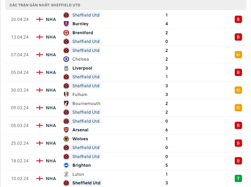Open Sheffield Utd link in Luton match
The height and width of the screenshot is (187, 251).
point(86,183)
